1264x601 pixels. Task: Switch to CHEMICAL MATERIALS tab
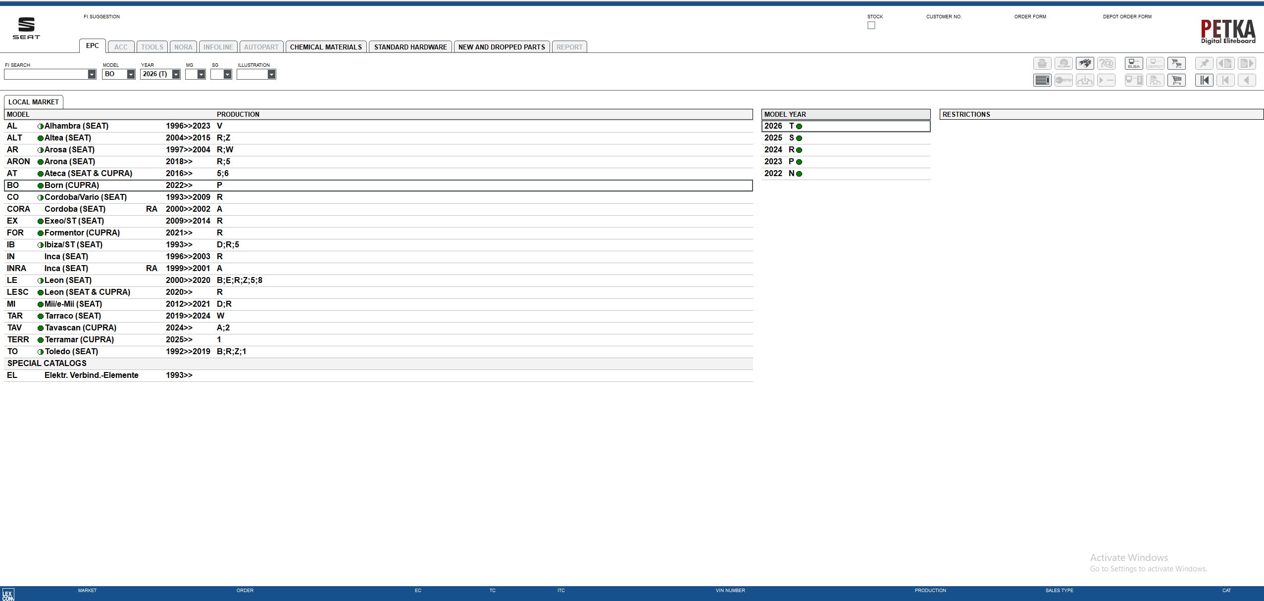[326, 47]
